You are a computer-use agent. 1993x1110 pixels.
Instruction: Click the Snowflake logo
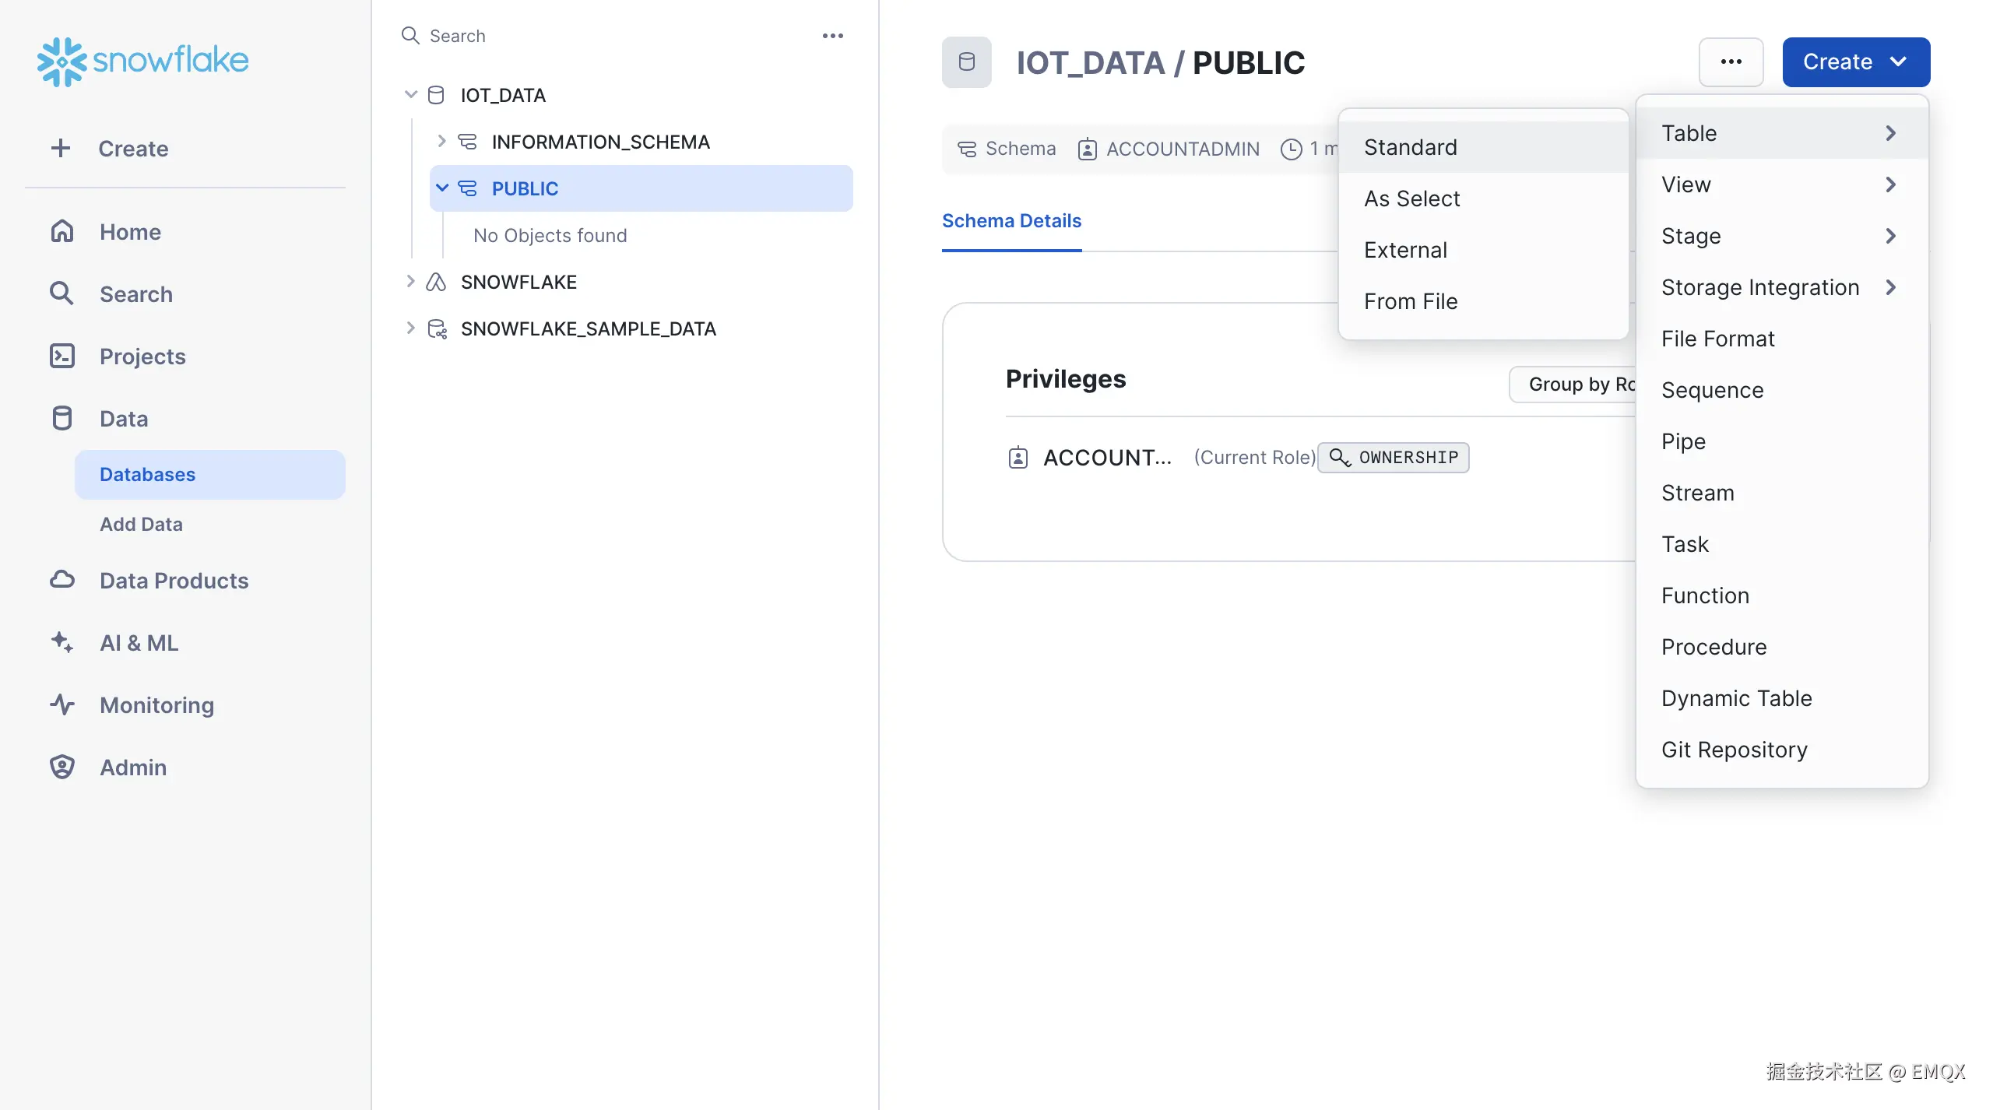142,61
